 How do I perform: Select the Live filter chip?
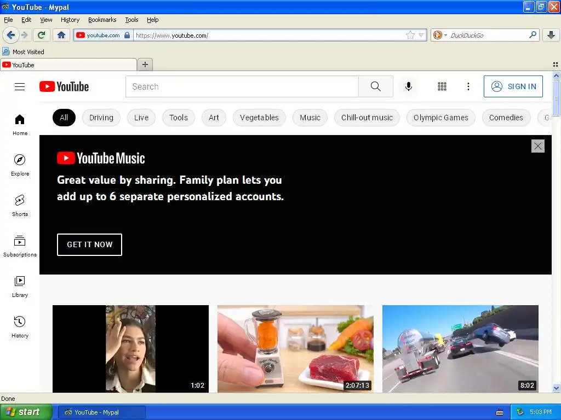coord(141,118)
